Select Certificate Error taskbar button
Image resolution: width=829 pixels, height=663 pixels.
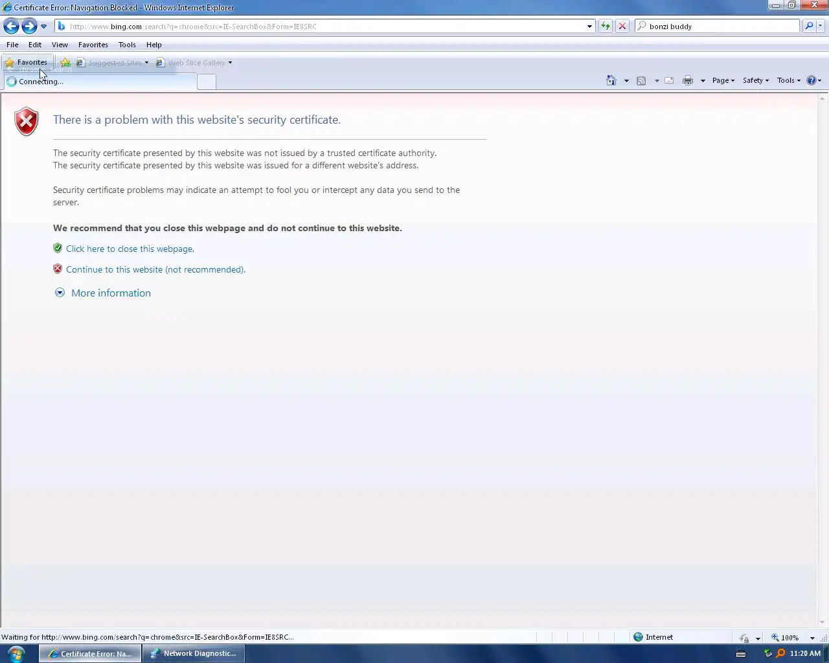[90, 653]
